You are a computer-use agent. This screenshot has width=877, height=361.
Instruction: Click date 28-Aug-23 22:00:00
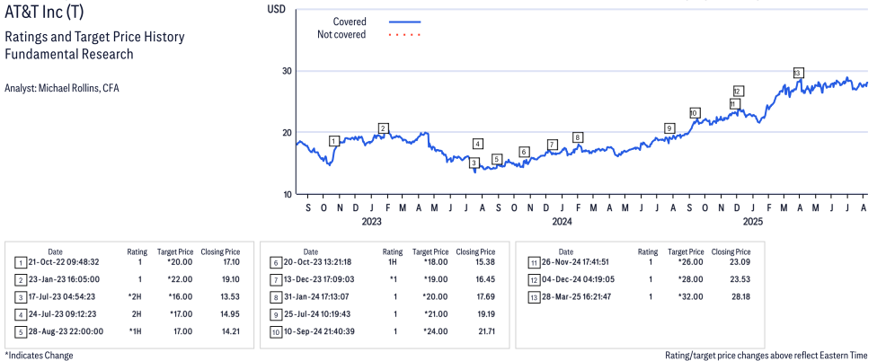coord(65,331)
